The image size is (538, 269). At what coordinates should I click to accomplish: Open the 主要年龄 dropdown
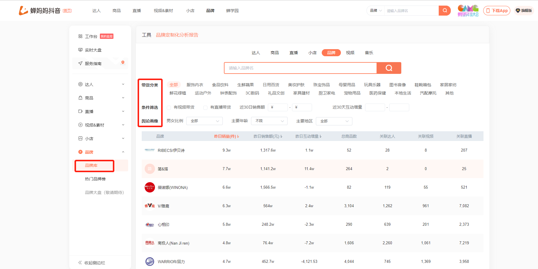[x=269, y=121]
